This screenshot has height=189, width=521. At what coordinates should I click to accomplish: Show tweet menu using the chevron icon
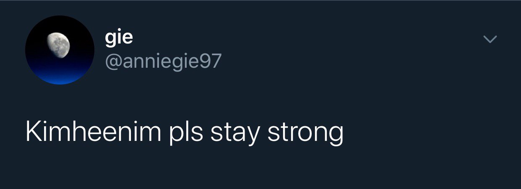pos(490,40)
